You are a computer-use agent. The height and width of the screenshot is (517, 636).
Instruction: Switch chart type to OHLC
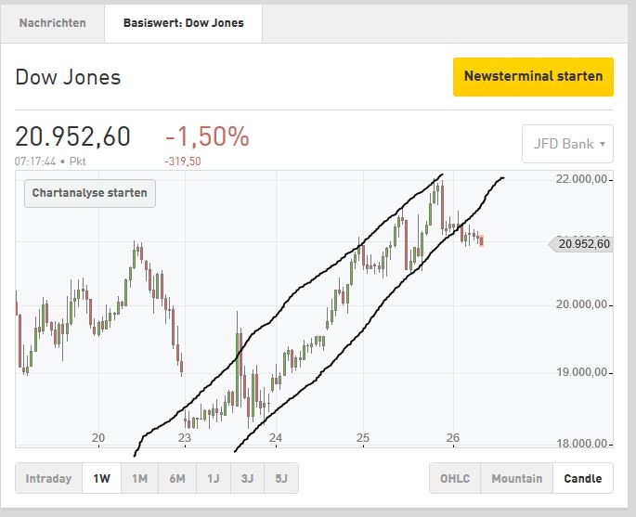[455, 479]
